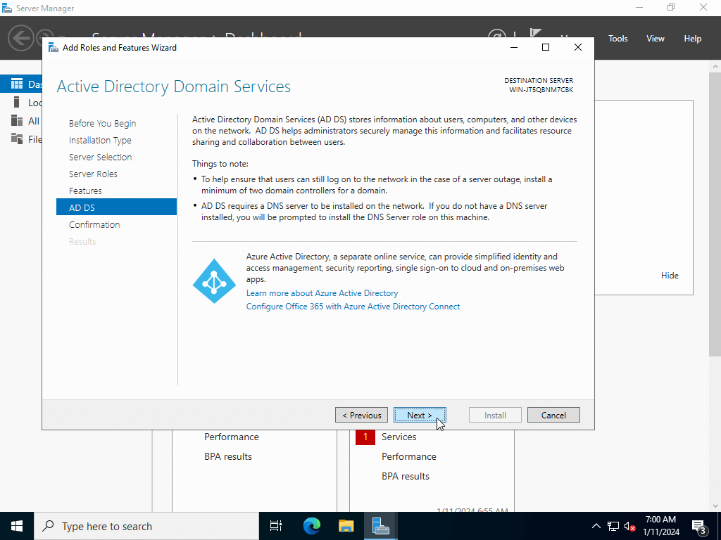This screenshot has height=540, width=721.
Task: Open File Explorer from the taskbar
Action: tap(346, 526)
